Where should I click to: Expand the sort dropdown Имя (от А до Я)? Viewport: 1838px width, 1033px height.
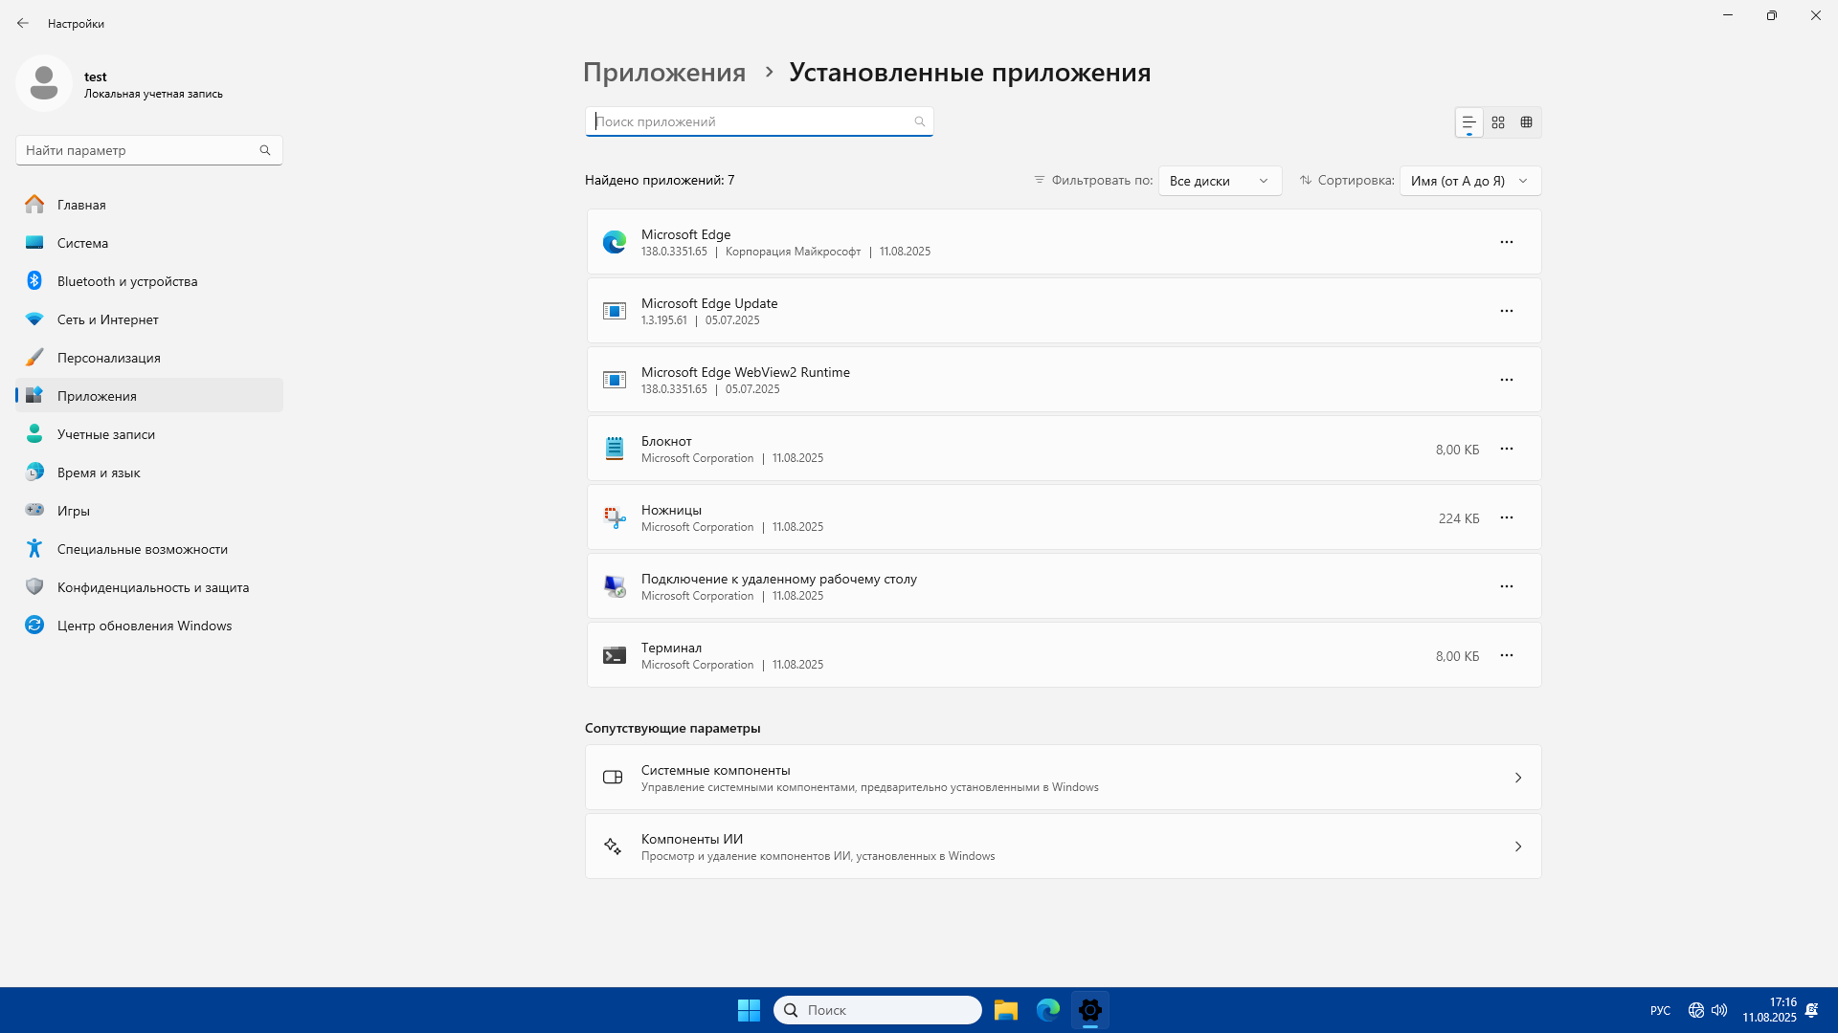pyautogui.click(x=1469, y=181)
